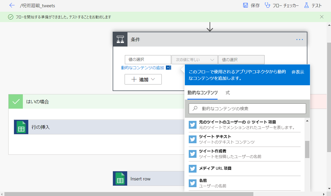Dismiss the green notification bar
Viewport: 331px width, 196px height.
(322, 17)
